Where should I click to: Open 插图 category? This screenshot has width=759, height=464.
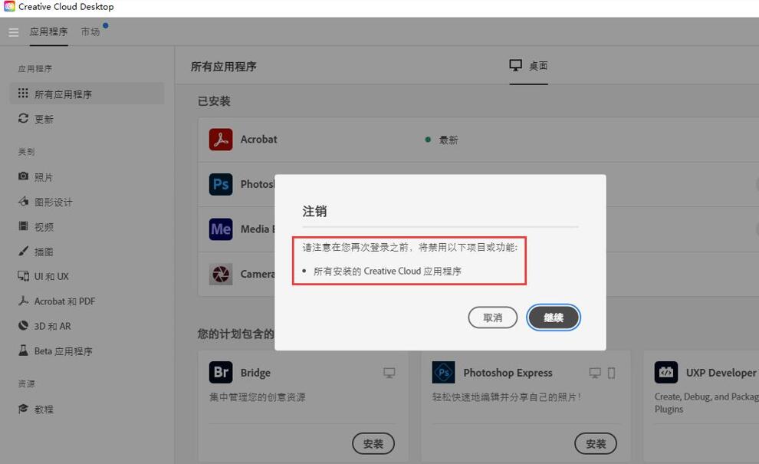[44, 252]
